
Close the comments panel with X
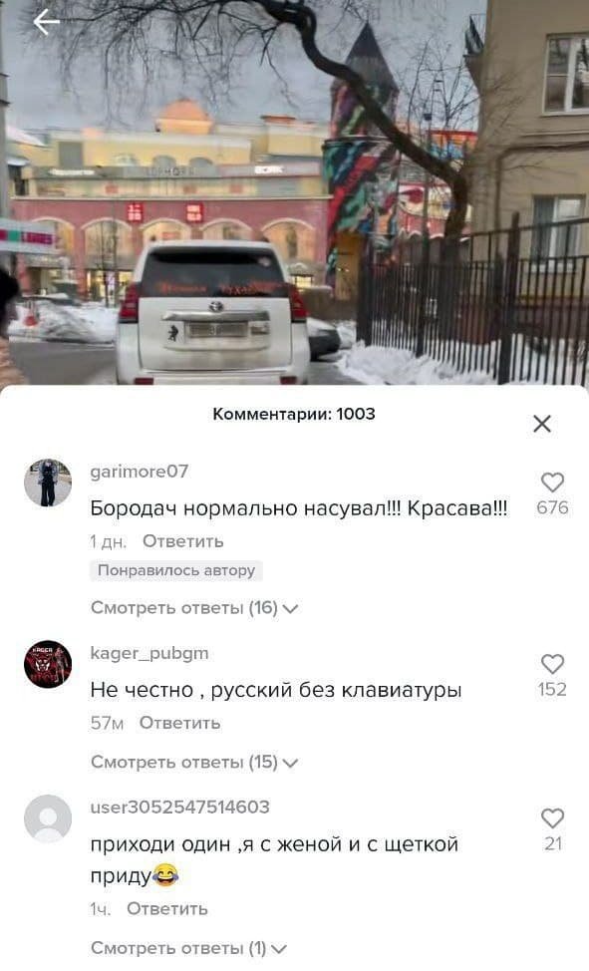pyautogui.click(x=542, y=424)
